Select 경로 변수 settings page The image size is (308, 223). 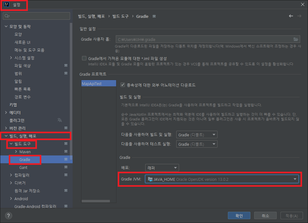(x=23, y=97)
